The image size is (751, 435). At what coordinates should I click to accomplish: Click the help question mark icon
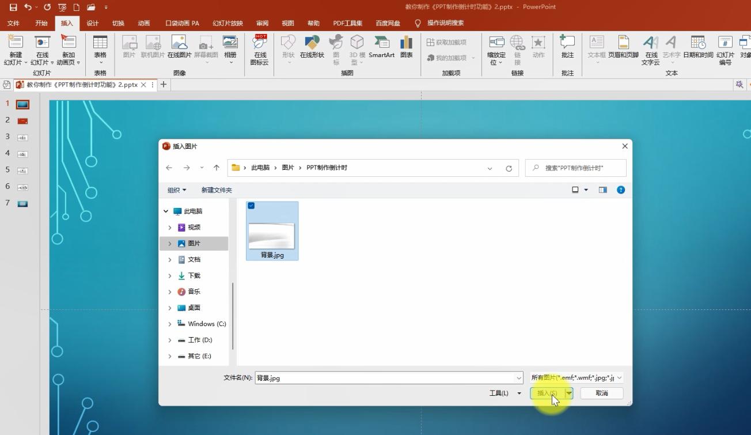[621, 190]
